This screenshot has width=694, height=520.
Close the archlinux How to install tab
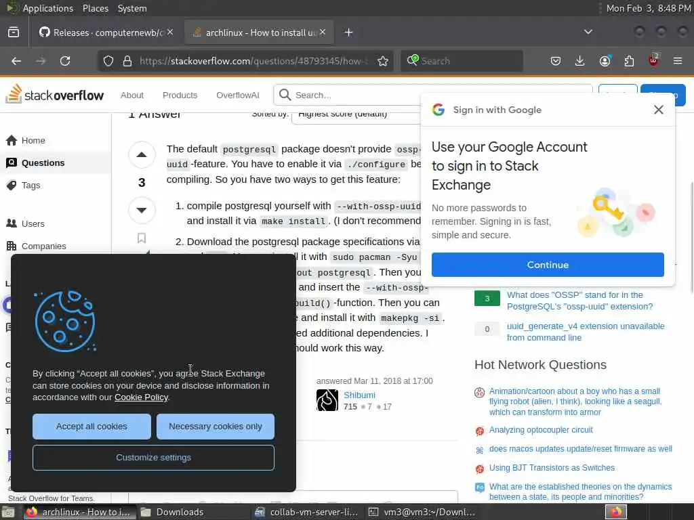[x=323, y=32]
